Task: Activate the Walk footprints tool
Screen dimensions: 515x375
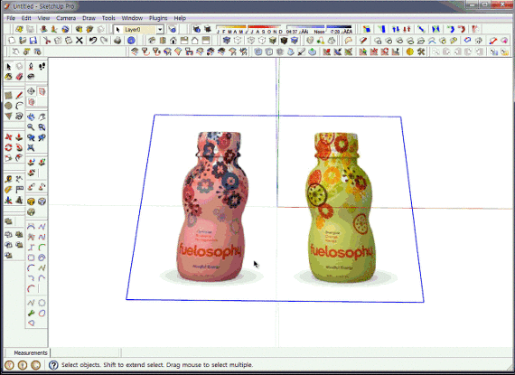Action: tap(42, 67)
